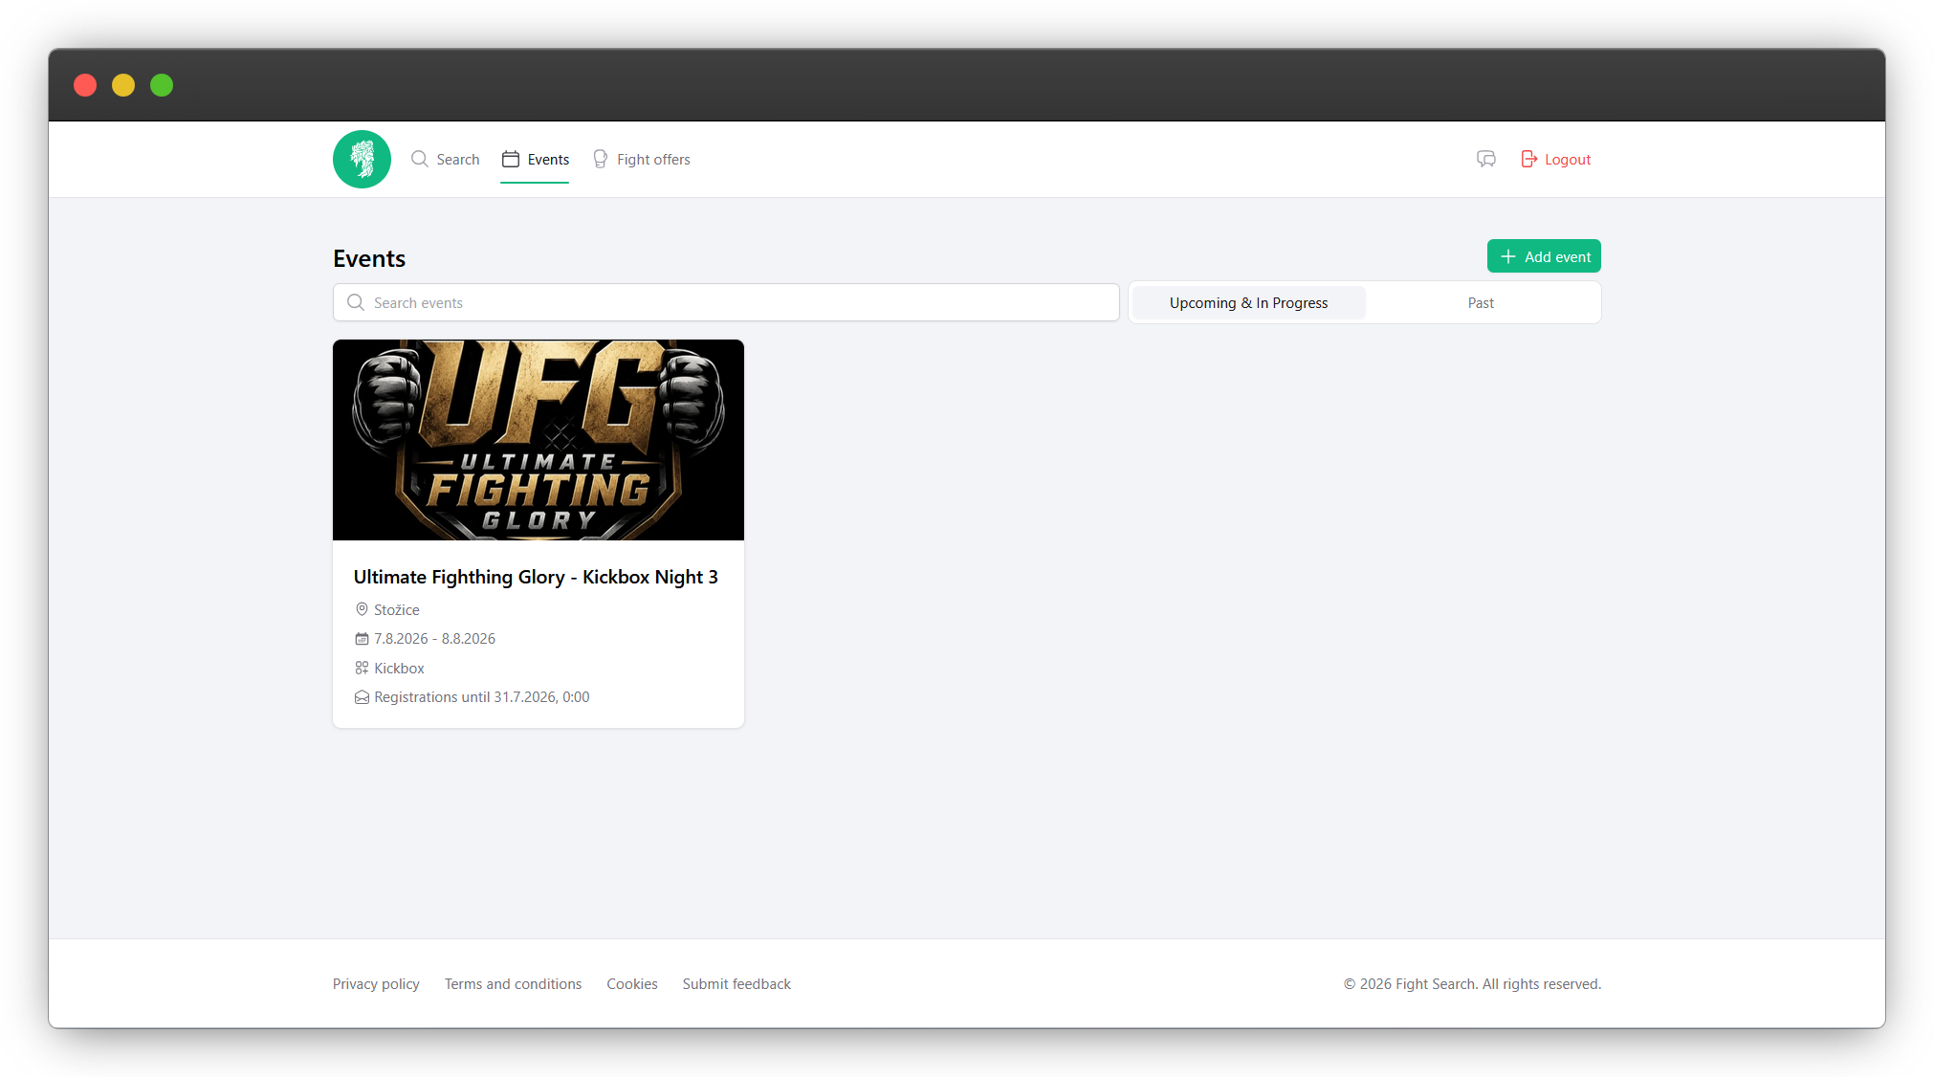Viewport: 1934px width, 1077px height.
Task: Click the Kickbox discipline text
Action: coord(399,668)
